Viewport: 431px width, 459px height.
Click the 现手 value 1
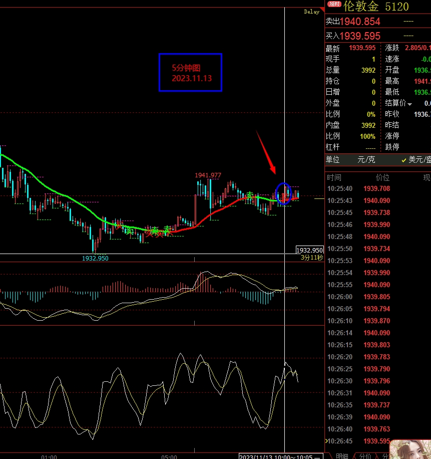(x=373, y=60)
